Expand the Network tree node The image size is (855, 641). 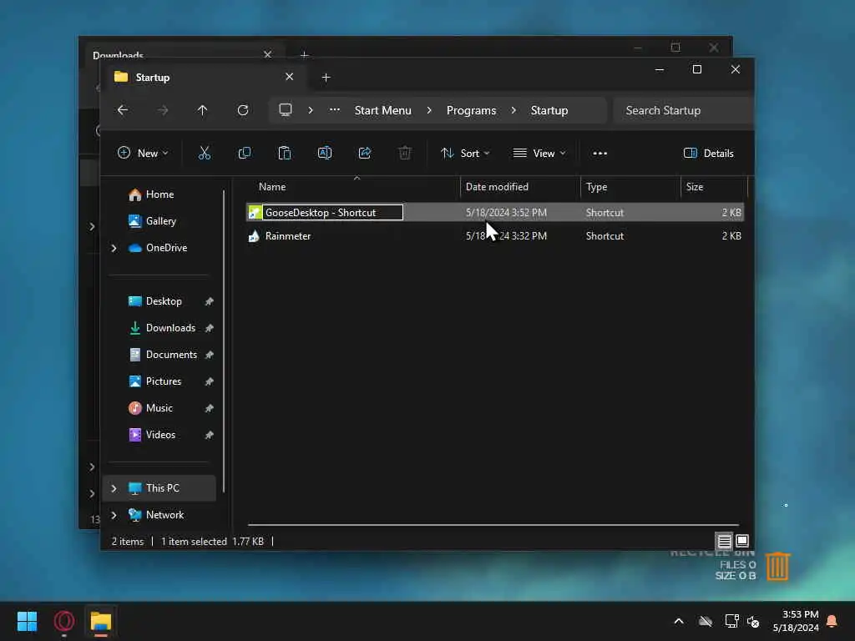114,515
